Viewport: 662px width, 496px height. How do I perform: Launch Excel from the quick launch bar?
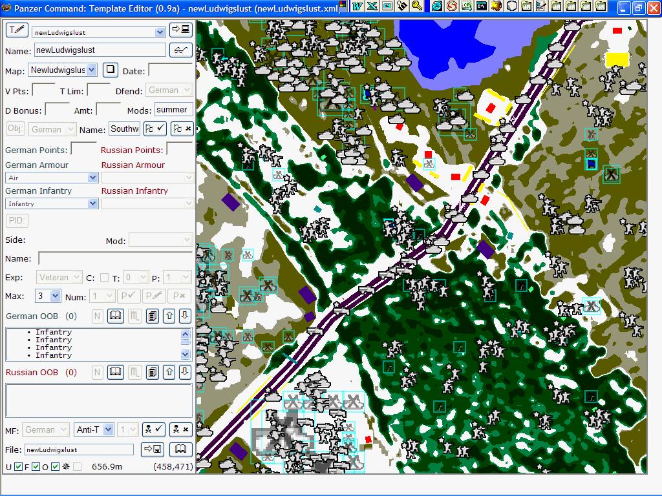pyautogui.click(x=372, y=6)
